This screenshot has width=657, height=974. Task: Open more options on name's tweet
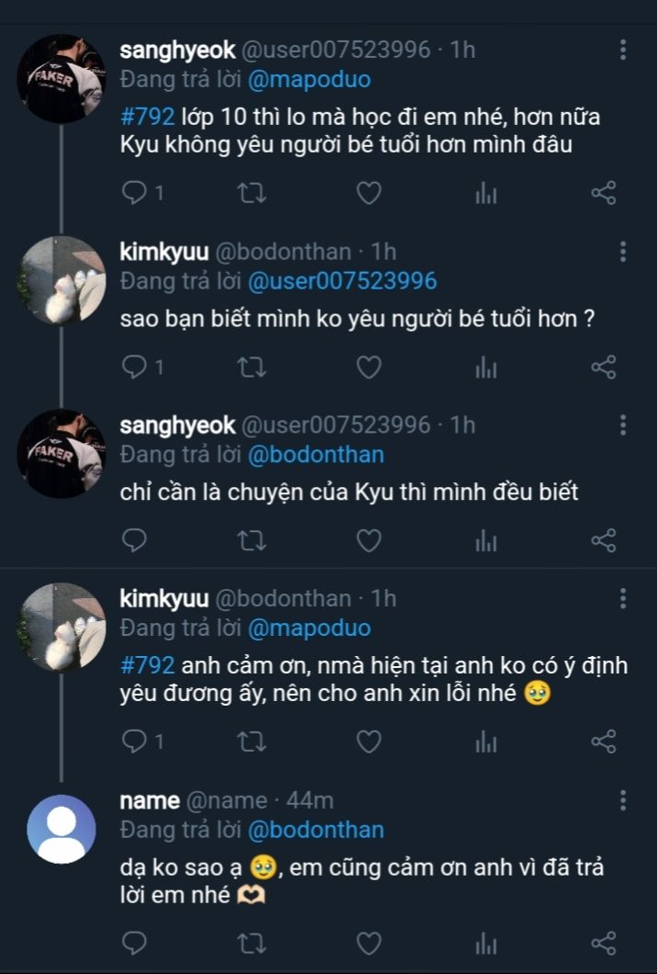click(x=623, y=800)
